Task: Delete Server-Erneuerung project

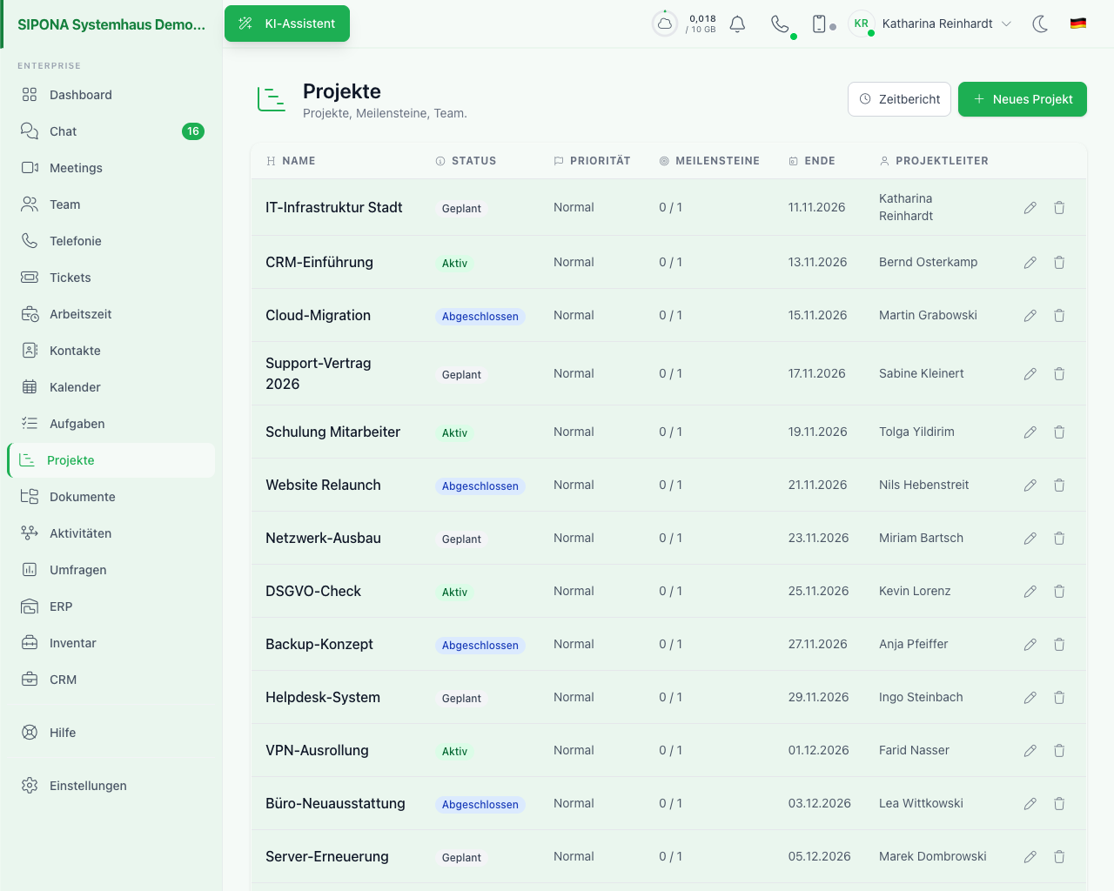Action: coord(1059,857)
